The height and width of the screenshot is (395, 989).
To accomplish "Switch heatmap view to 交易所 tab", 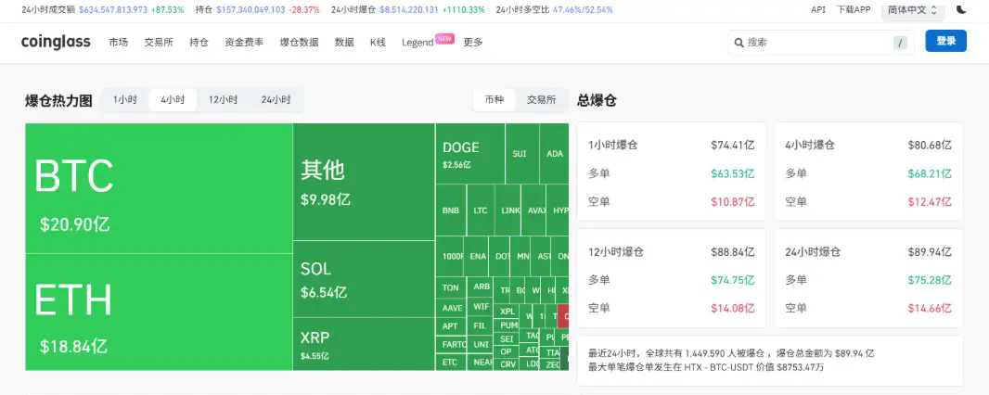I will [541, 100].
